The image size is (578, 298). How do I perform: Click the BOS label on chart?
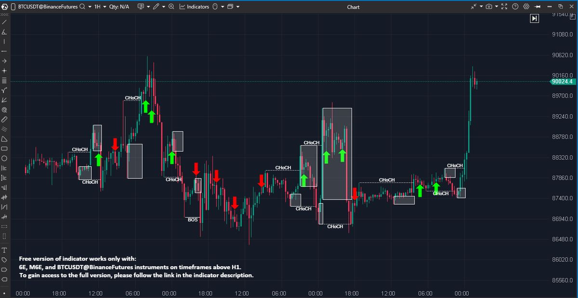(x=193, y=220)
